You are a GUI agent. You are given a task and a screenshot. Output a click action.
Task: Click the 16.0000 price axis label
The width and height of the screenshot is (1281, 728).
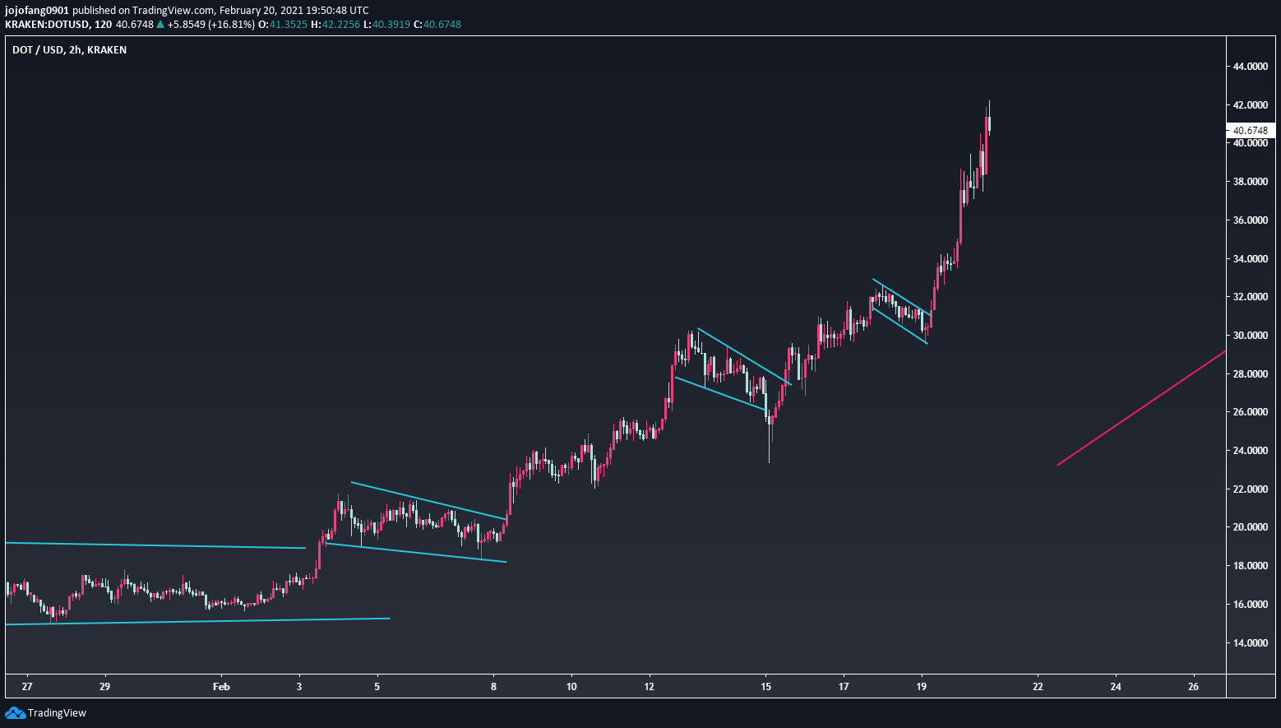point(1251,605)
